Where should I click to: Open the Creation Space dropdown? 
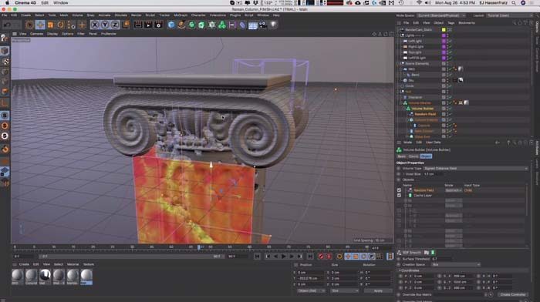tap(456, 264)
